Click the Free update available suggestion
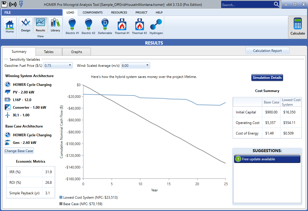308x211 pixels. (x=267, y=159)
